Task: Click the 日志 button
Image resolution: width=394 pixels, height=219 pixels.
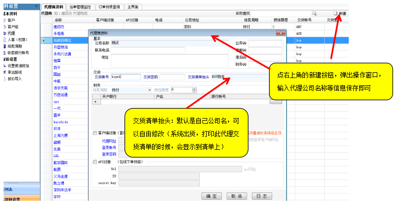Action: (261, 196)
